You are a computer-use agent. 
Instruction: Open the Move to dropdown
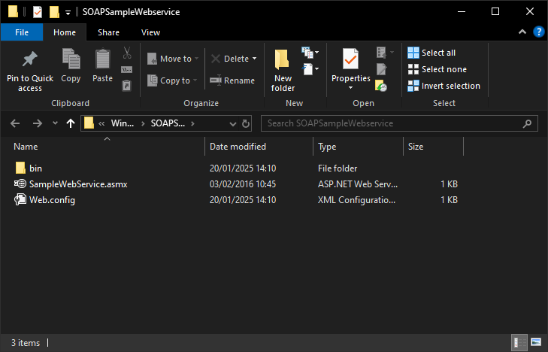point(173,59)
